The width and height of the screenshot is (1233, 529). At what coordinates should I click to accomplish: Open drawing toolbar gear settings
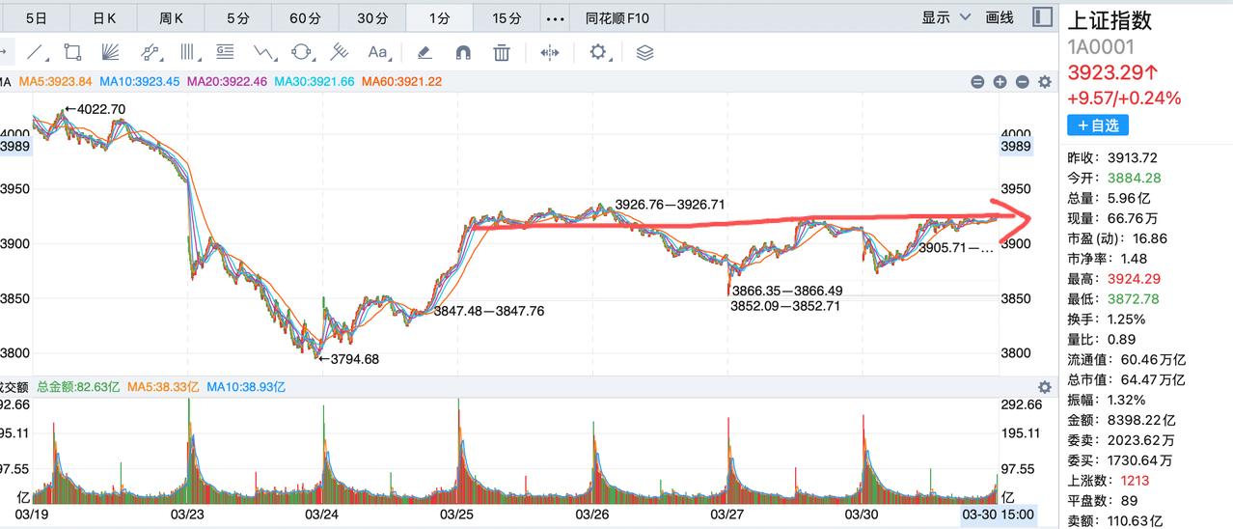click(x=600, y=52)
